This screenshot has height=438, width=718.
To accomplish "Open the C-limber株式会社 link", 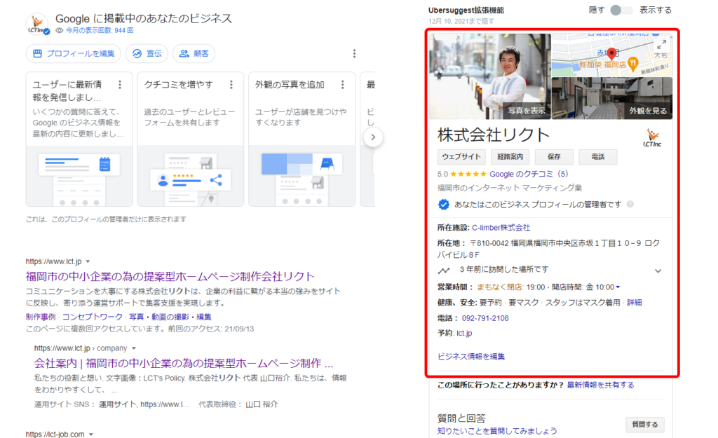I will 501,228.
